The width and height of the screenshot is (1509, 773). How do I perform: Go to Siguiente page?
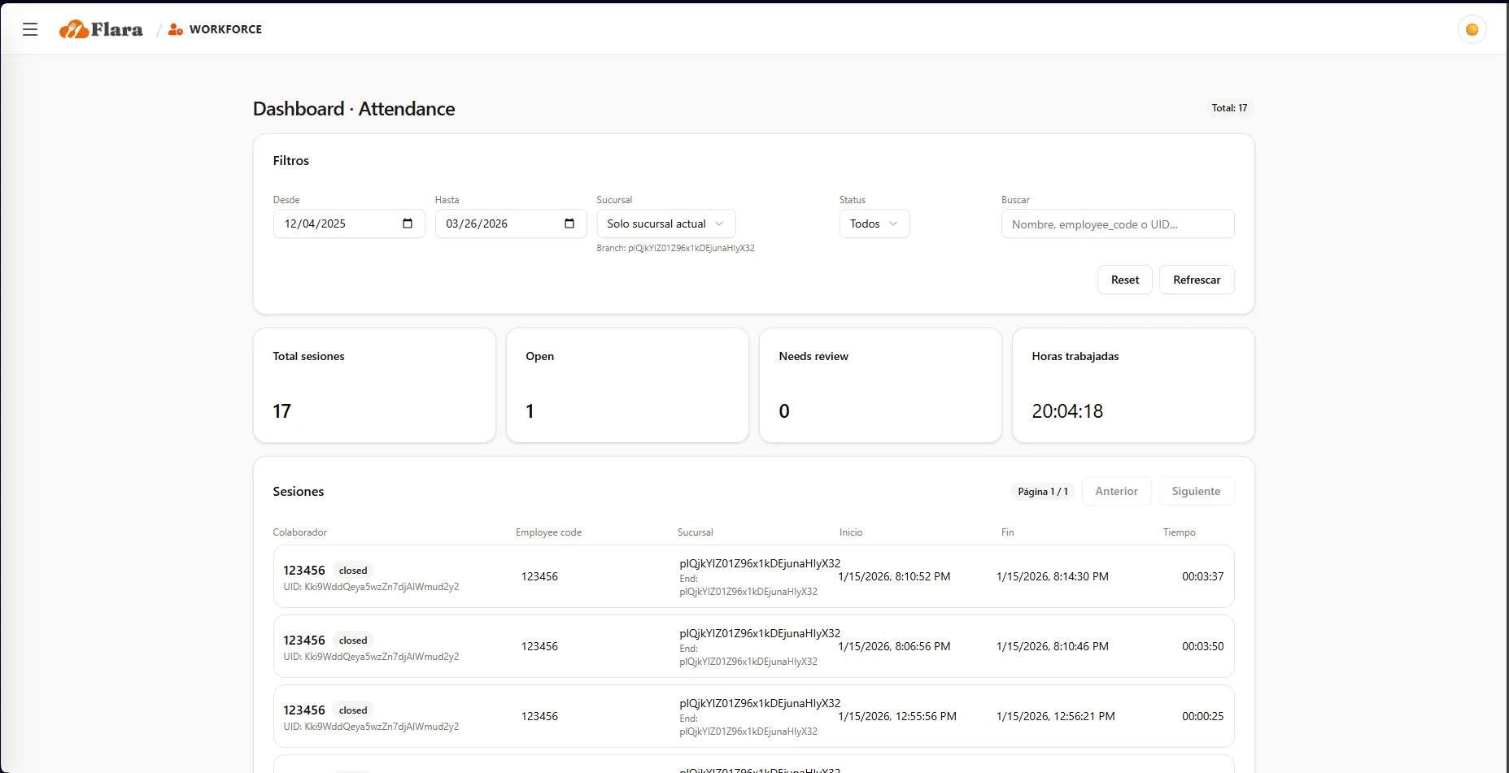[x=1196, y=491]
